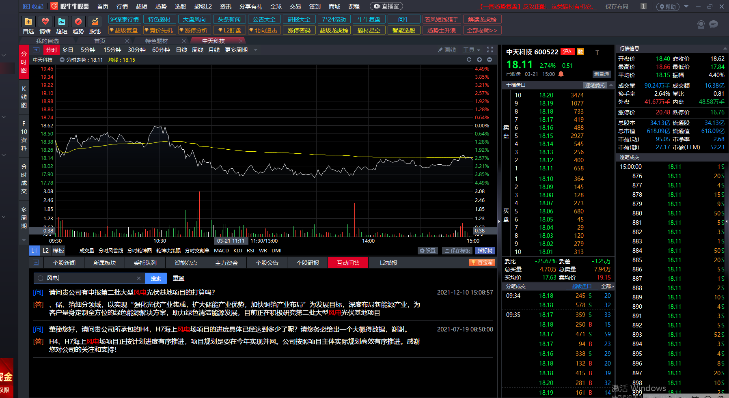The width and height of the screenshot is (729, 398).
Task: Toggle the 指标树 indicator tree
Action: click(485, 251)
